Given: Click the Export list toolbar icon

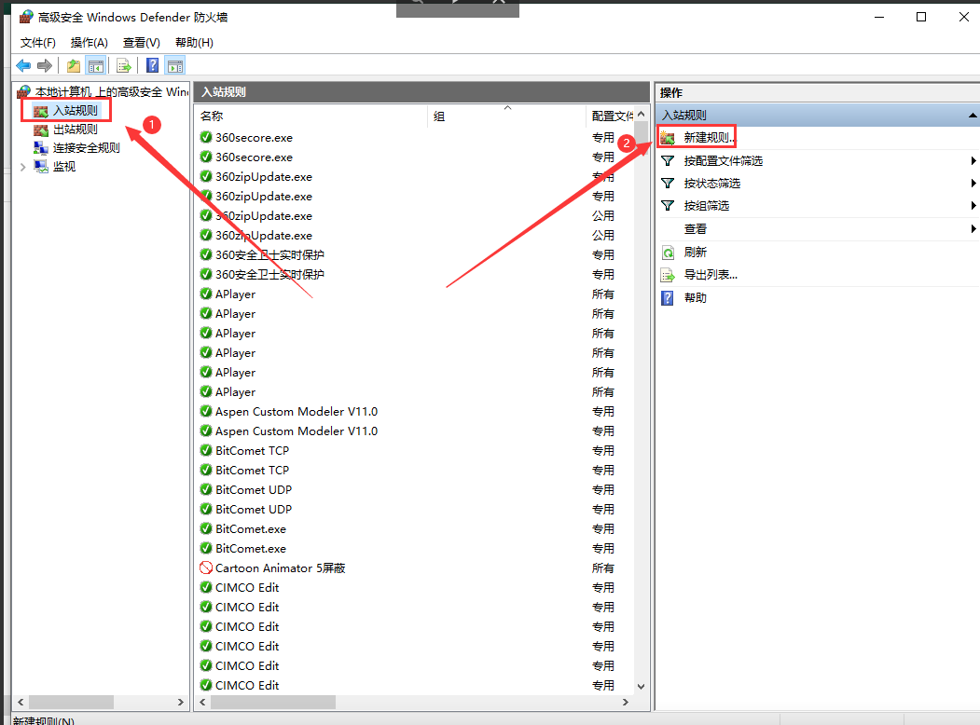Looking at the screenshot, I should click(x=124, y=65).
